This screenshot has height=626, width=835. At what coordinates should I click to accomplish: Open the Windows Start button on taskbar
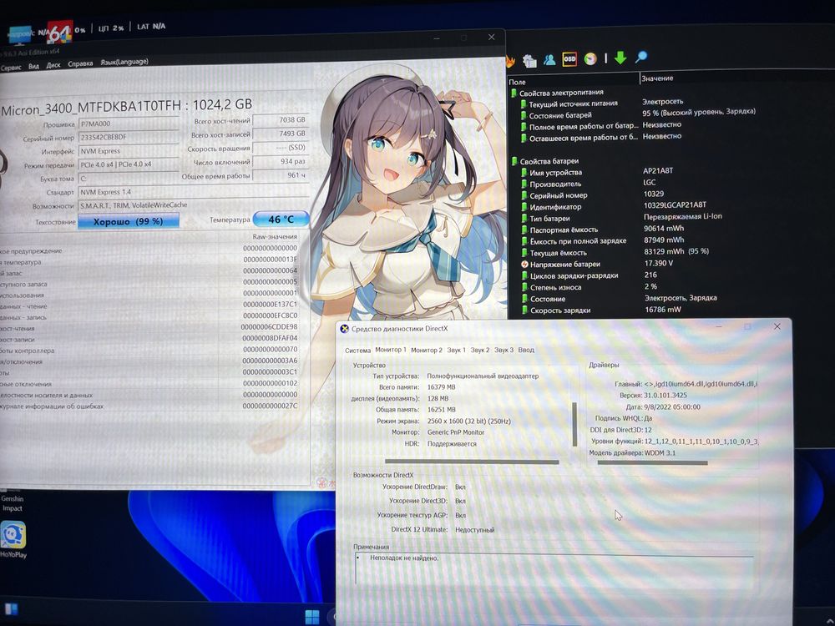click(x=312, y=617)
